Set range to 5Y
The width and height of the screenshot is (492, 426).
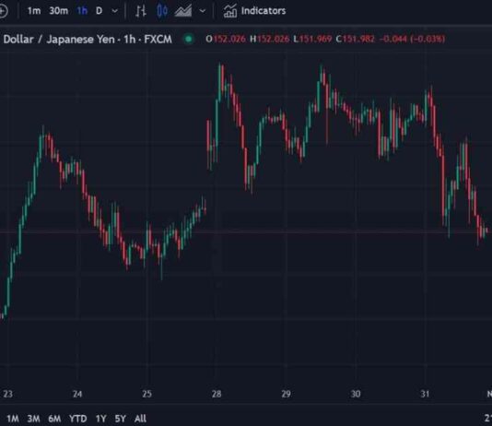coord(121,419)
